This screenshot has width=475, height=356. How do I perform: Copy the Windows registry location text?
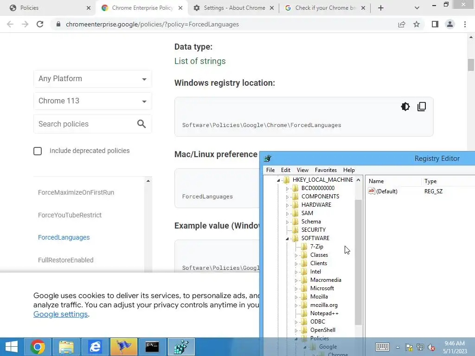422,107
